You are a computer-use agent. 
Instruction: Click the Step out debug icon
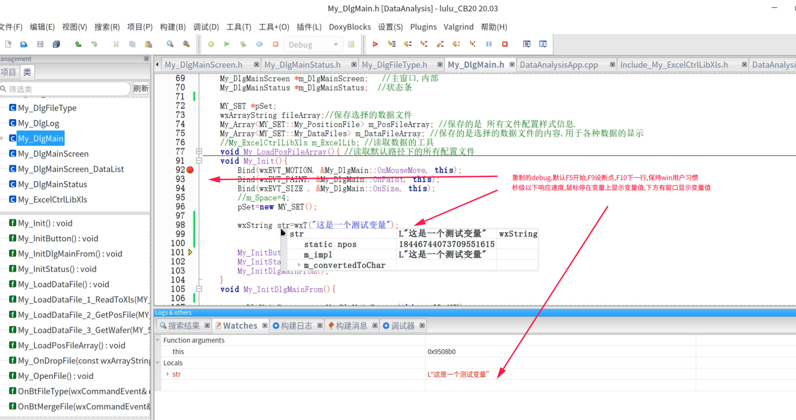[x=440, y=44]
